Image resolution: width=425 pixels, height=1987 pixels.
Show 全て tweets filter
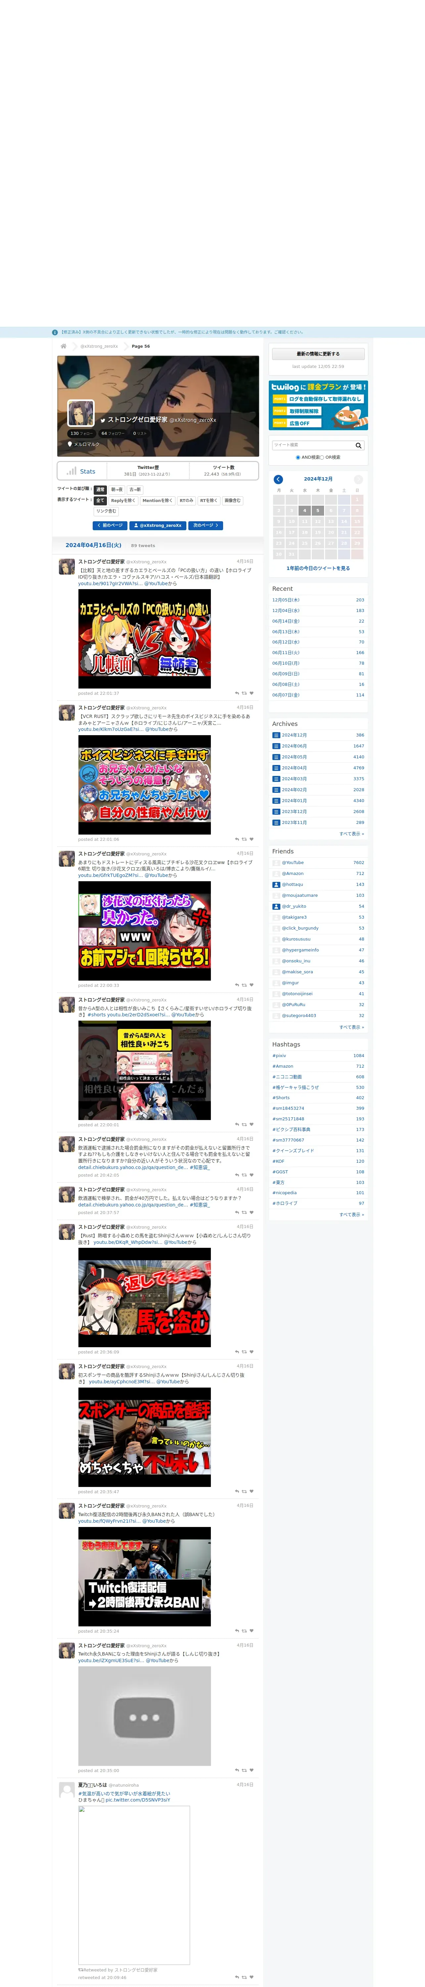point(100,501)
